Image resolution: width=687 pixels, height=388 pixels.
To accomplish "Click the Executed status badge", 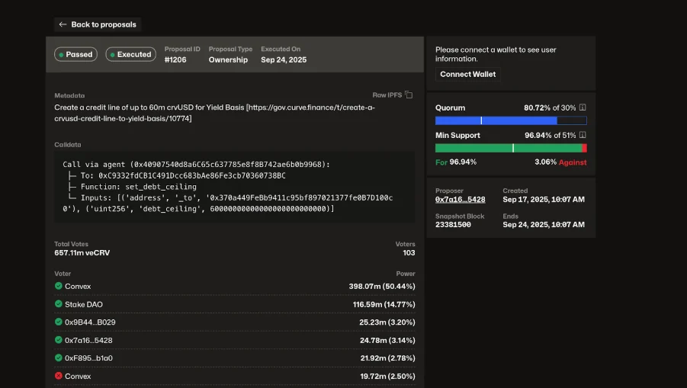I will pos(130,54).
